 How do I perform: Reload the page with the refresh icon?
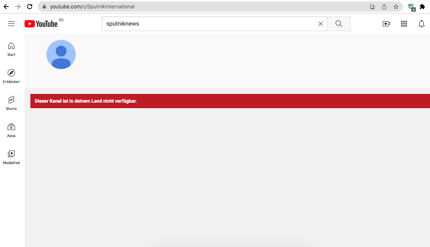30,7
